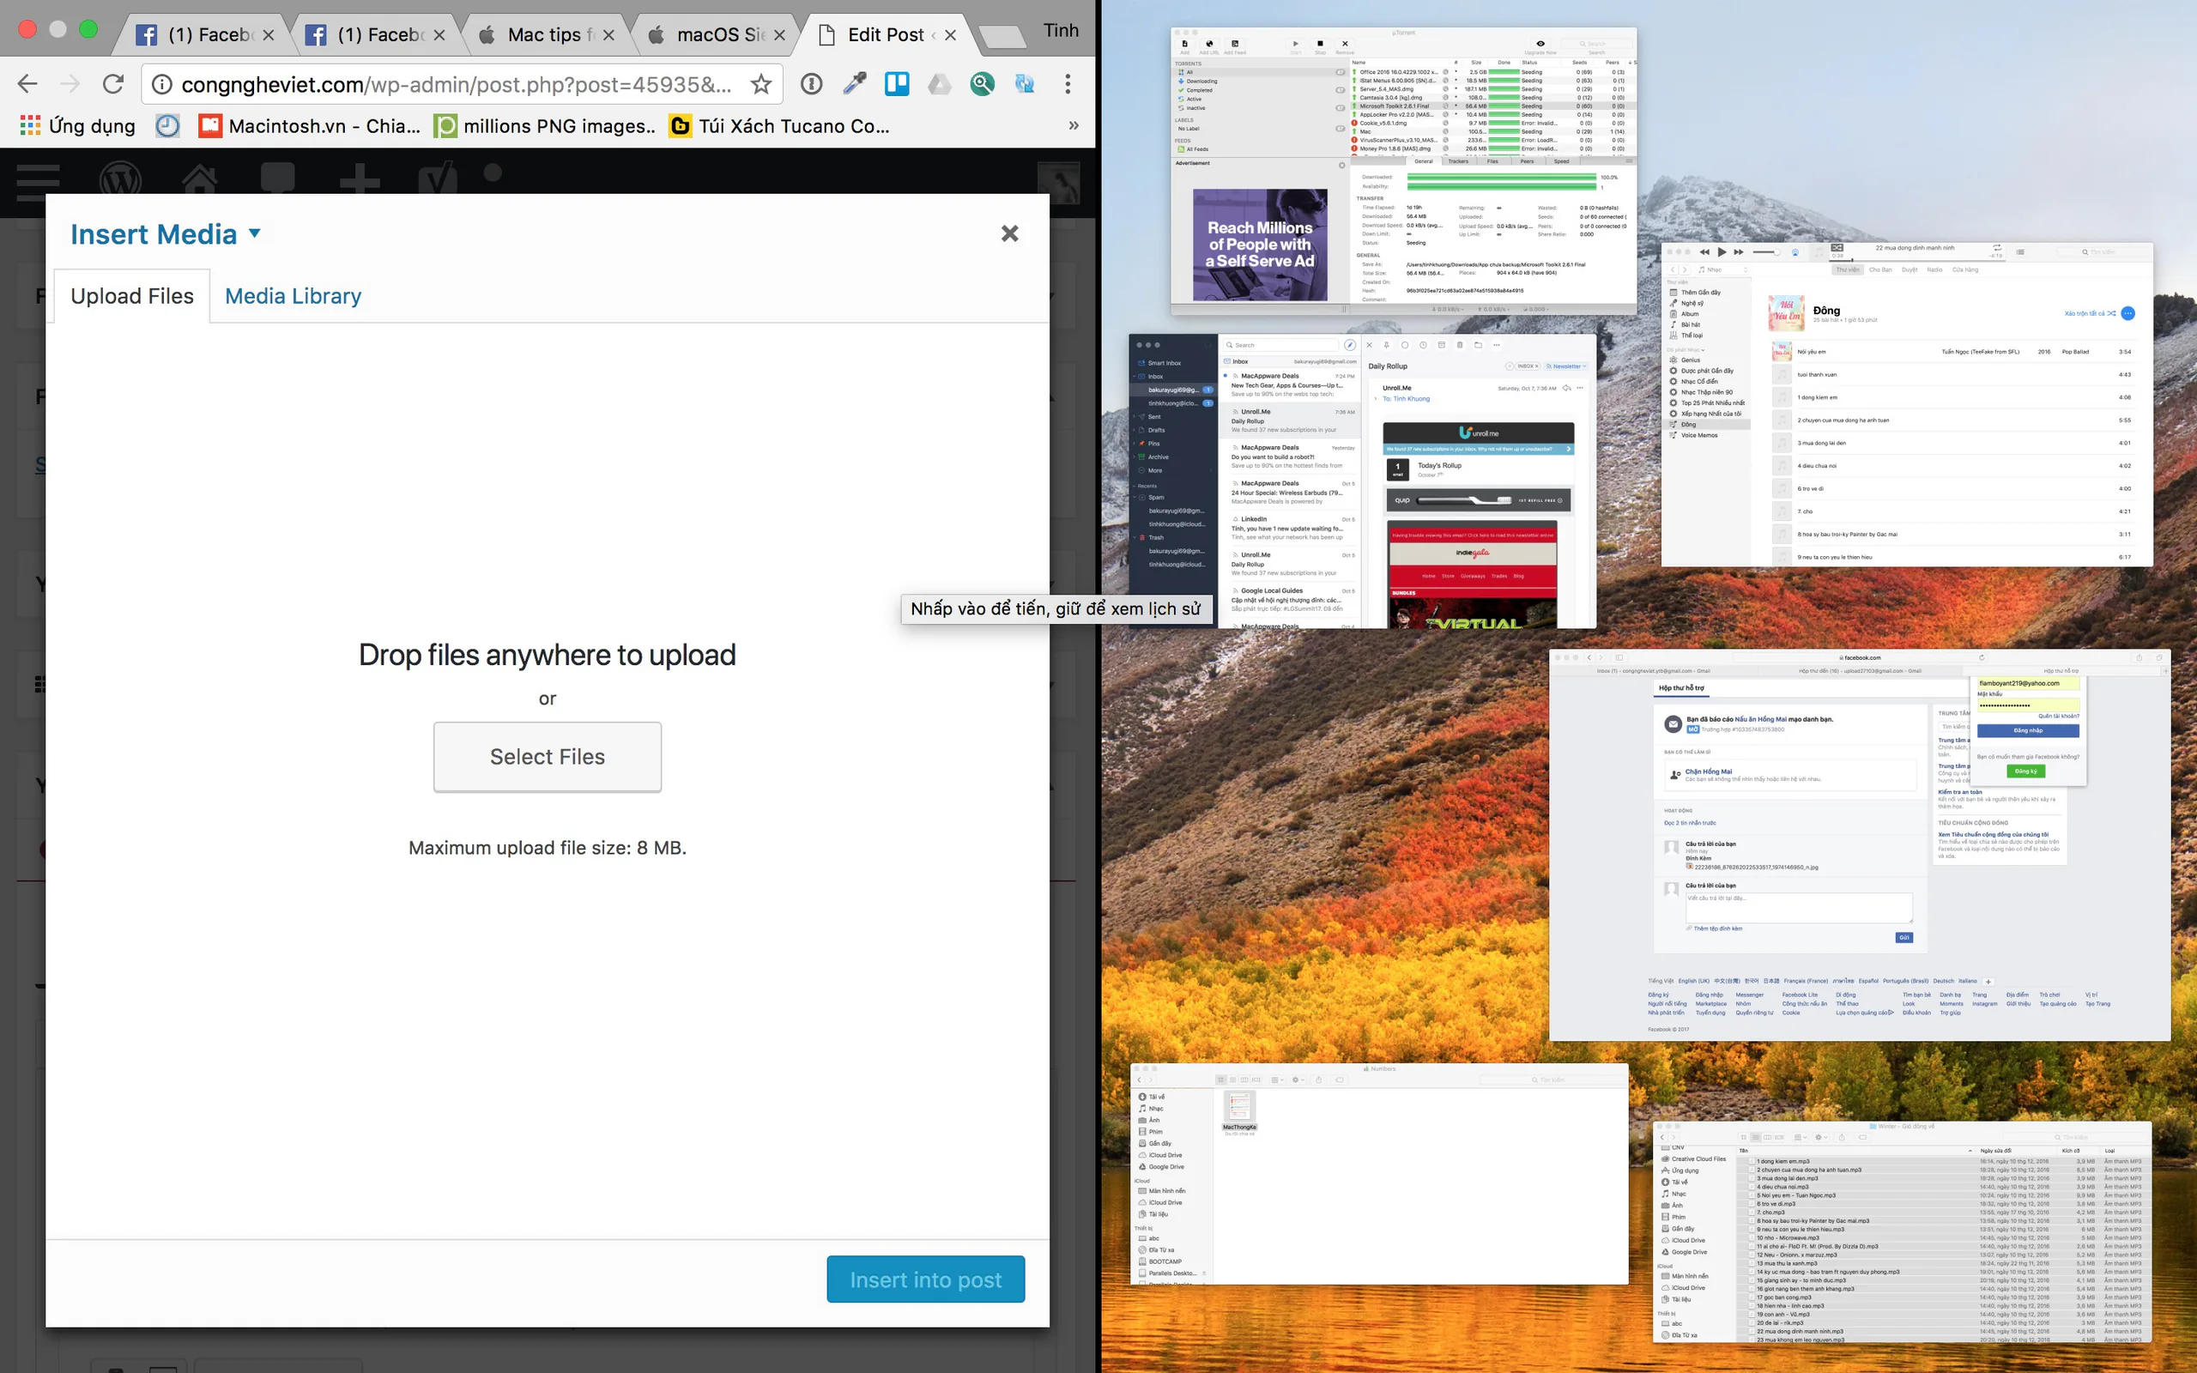Viewport: 2197px width, 1373px height.
Task: Open the Ứng dụng apps shortcut
Action: pyautogui.click(x=78, y=126)
